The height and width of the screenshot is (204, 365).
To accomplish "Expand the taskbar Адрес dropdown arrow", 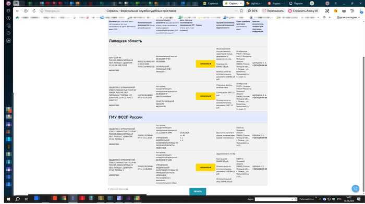I will click(293, 199).
